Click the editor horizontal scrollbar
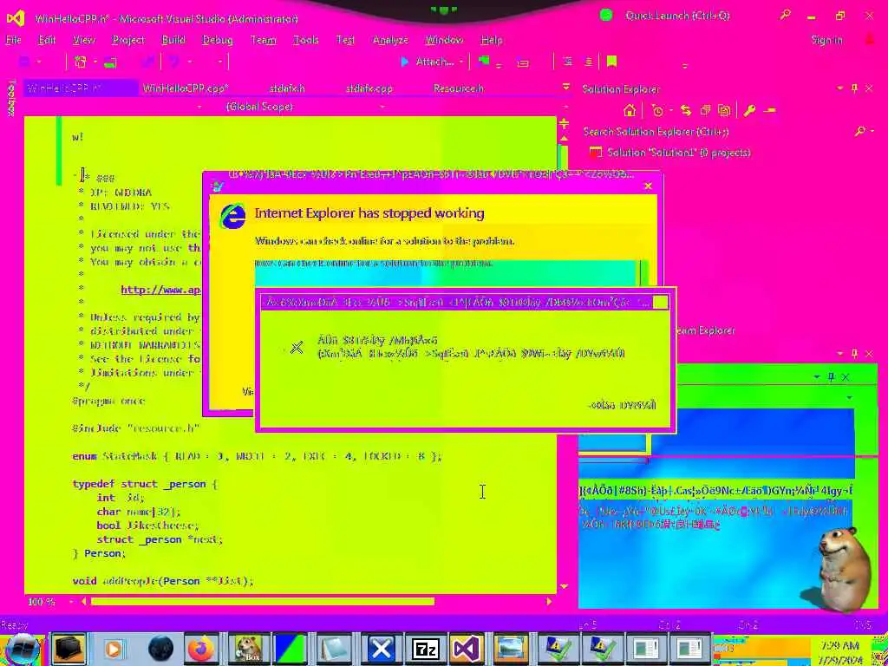Image resolution: width=888 pixels, height=666 pixels. 262,602
